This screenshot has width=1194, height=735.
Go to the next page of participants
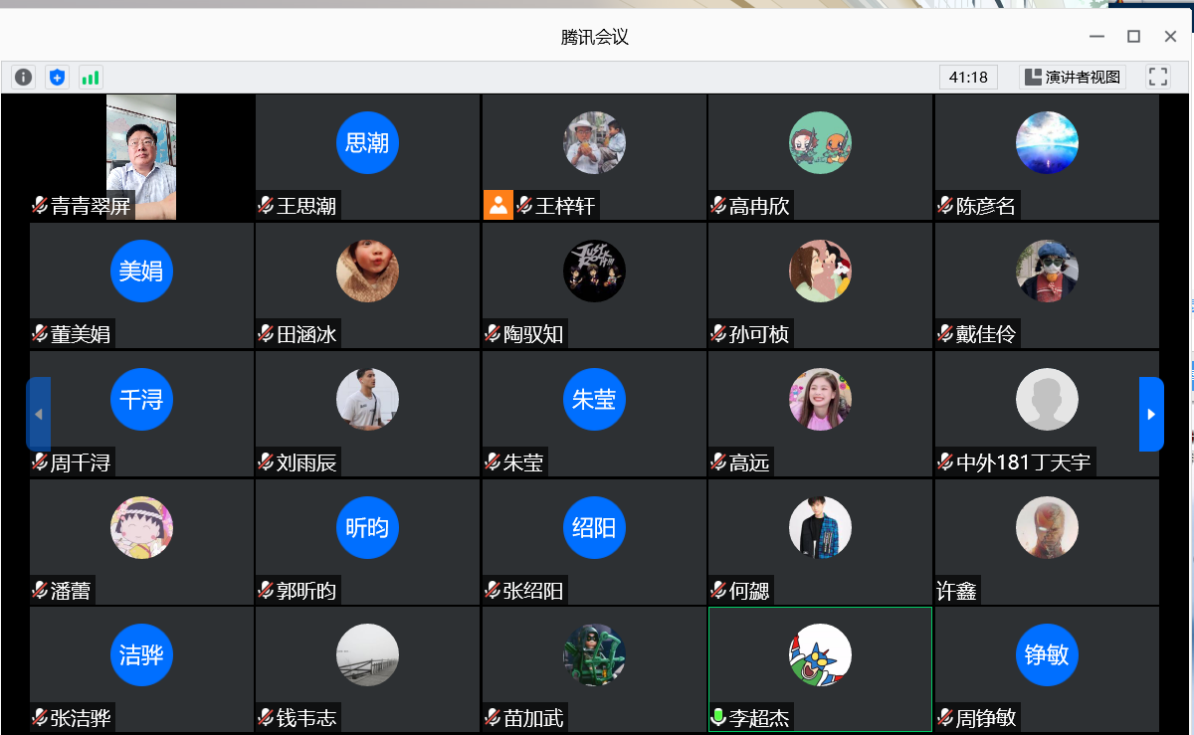click(1151, 414)
